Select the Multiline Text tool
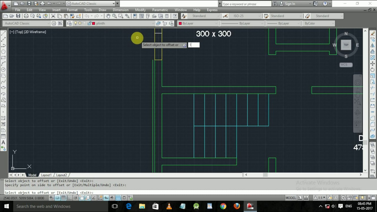 pos(4,143)
